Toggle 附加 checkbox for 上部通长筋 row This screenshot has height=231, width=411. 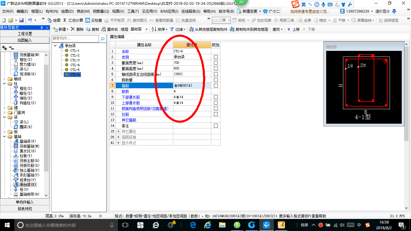[216, 103]
